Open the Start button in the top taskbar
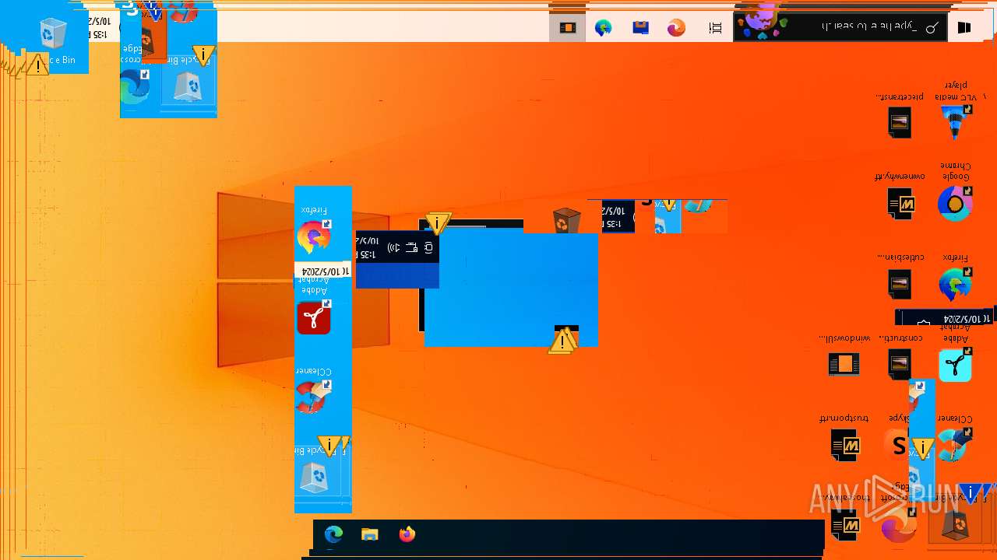997x560 pixels. click(964, 28)
